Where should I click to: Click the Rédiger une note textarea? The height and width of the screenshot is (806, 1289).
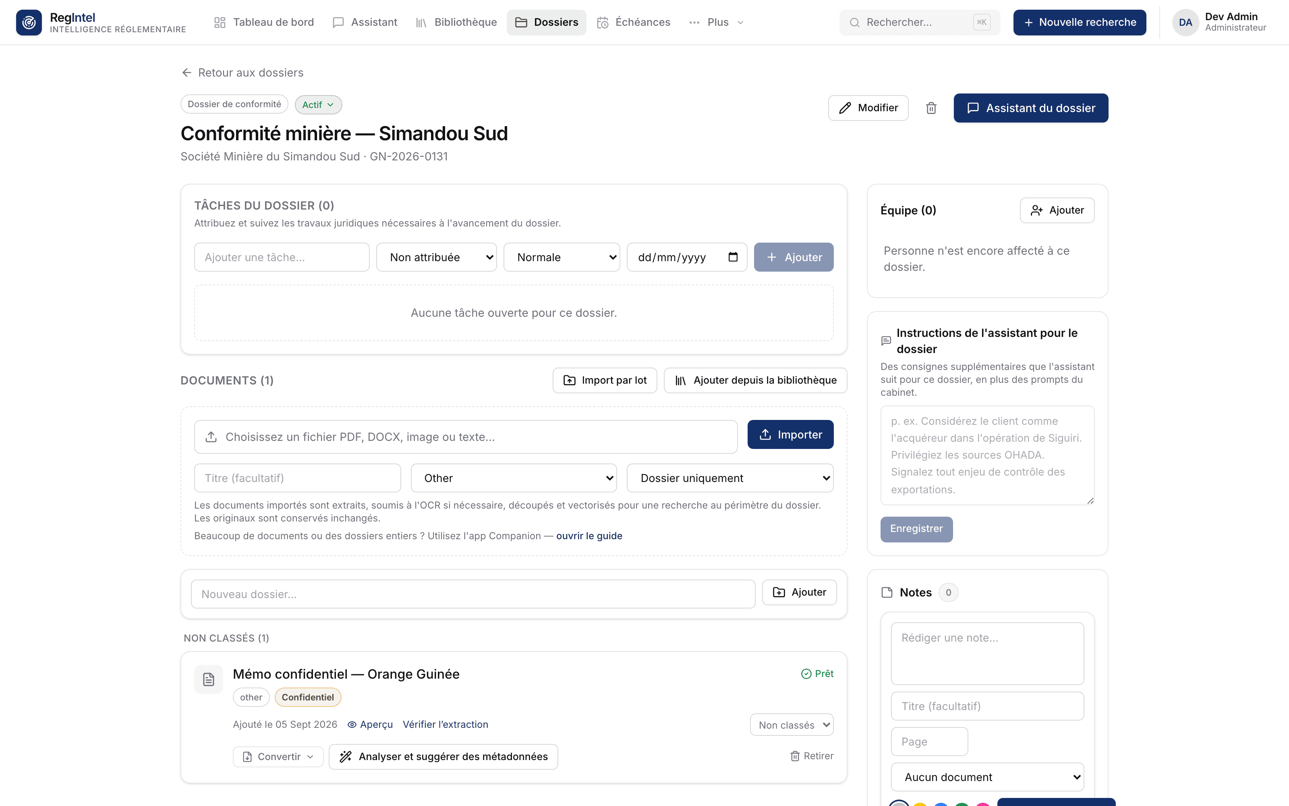click(x=987, y=654)
